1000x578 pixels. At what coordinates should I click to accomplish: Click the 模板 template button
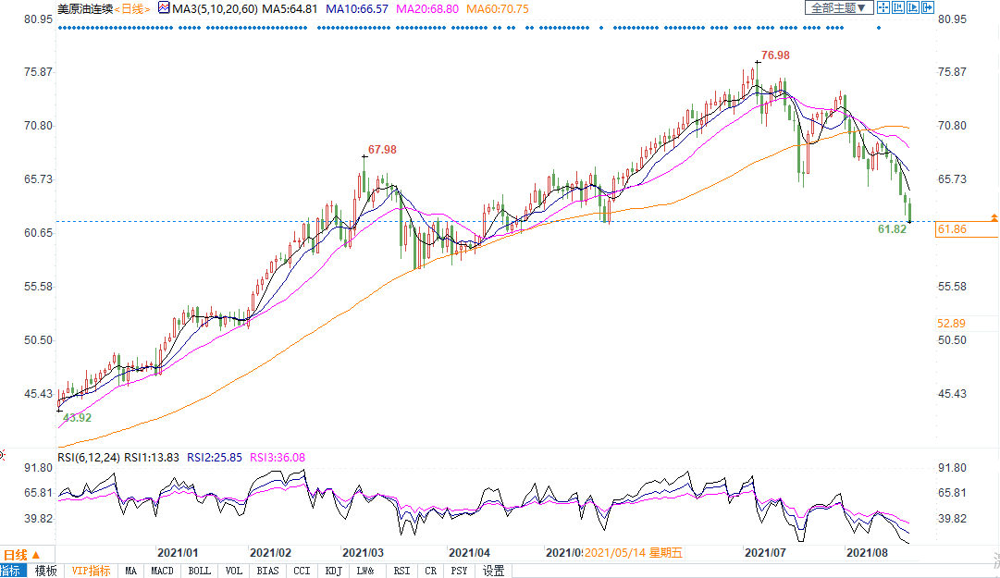46,571
